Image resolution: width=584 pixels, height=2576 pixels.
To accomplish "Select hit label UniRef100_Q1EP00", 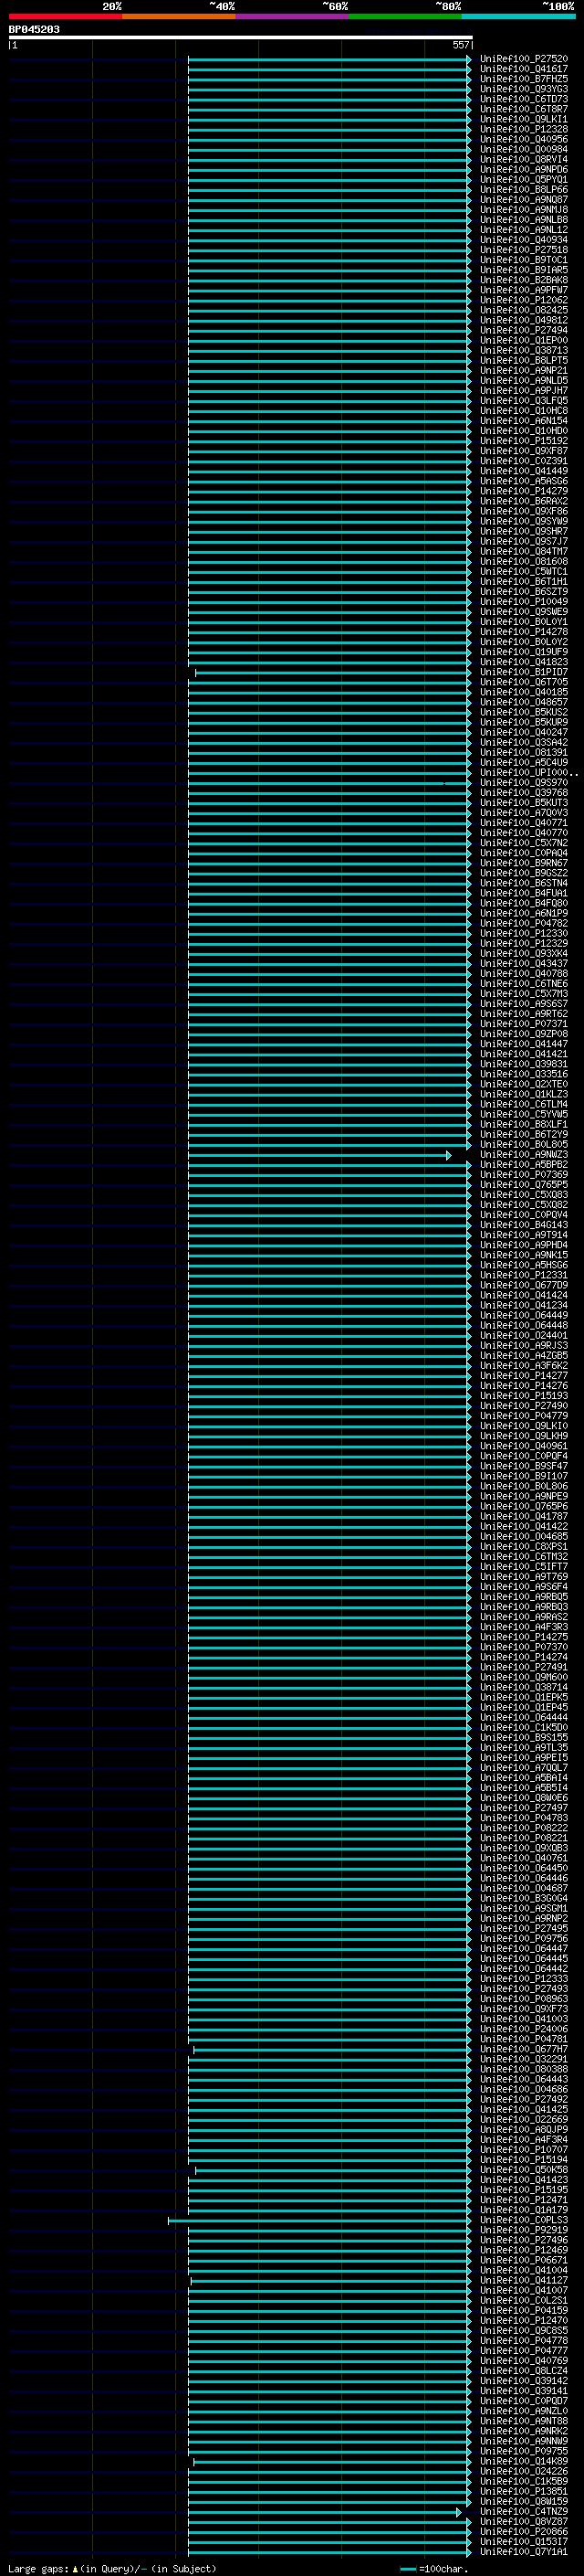I will 523,340.
